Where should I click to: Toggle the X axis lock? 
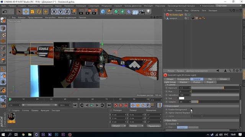click(54, 12)
